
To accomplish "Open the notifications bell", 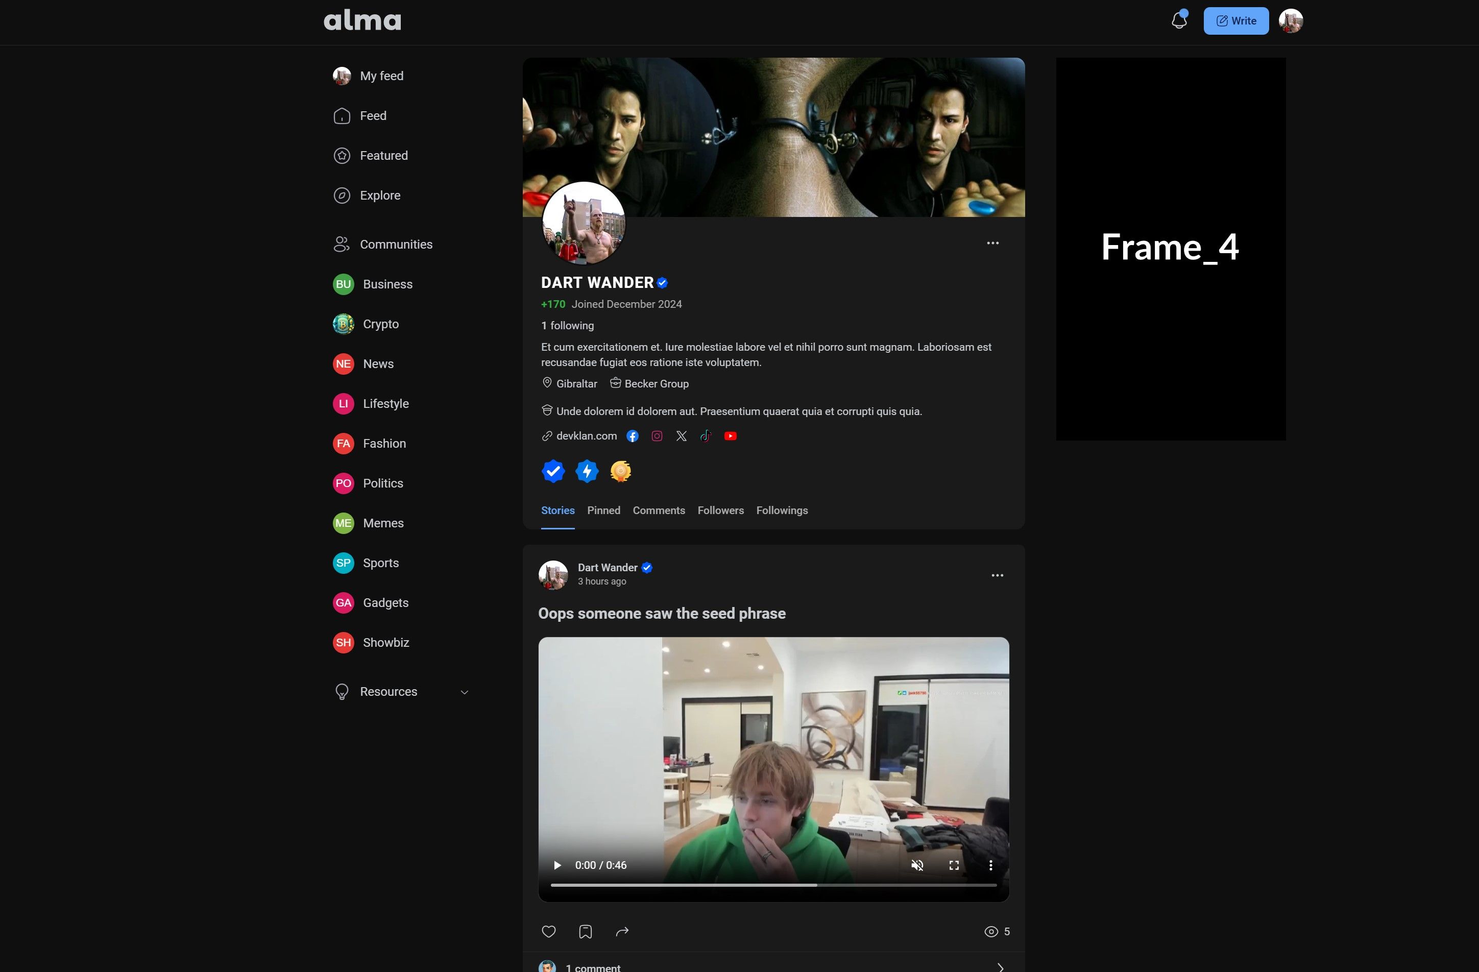I will [1179, 20].
